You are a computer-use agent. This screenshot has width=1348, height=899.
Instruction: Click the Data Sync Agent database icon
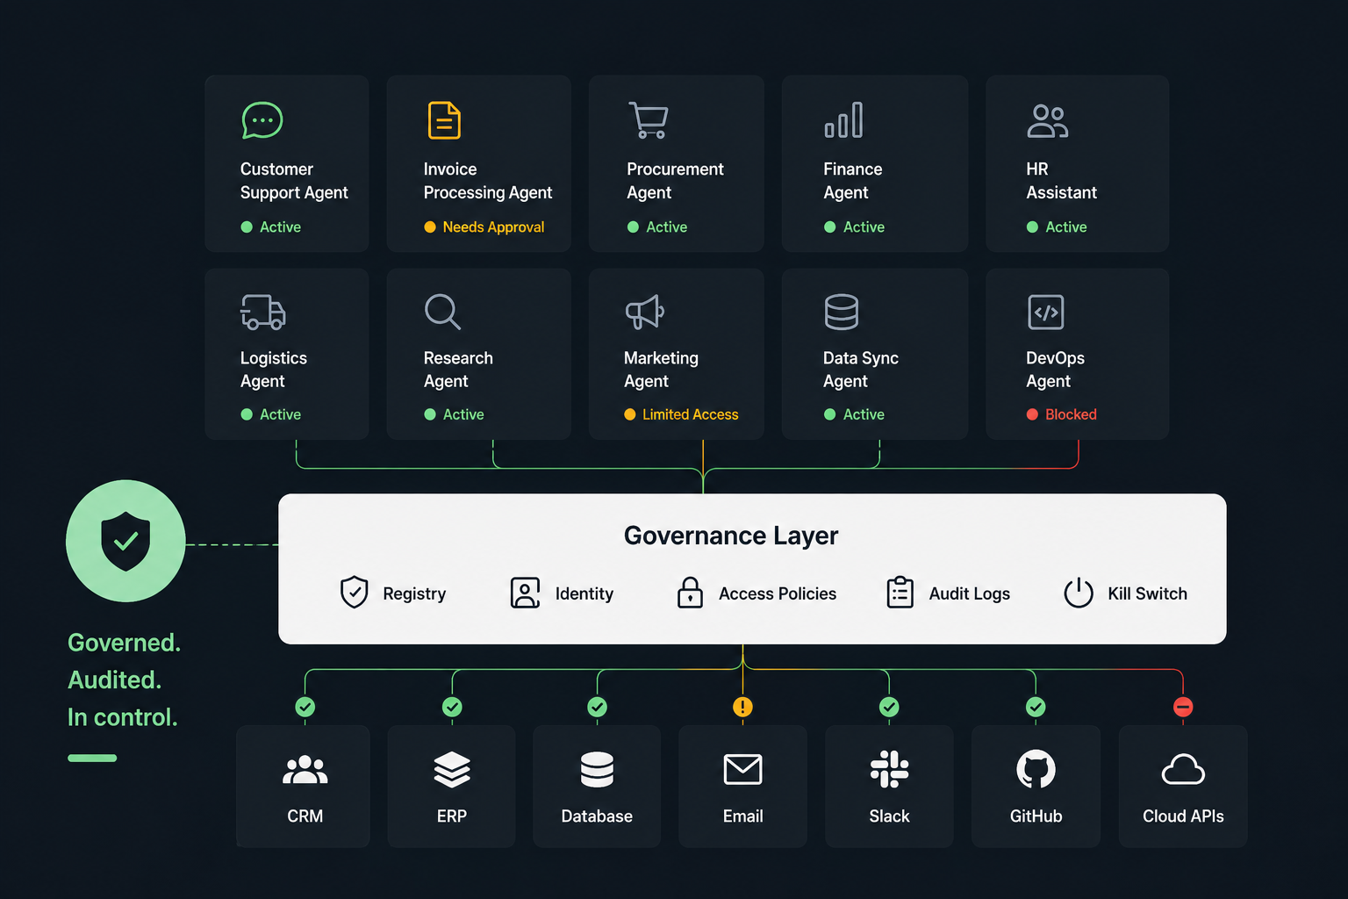point(842,312)
